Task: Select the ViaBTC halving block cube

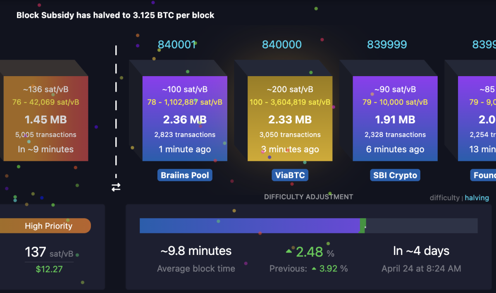Action: coord(290,119)
